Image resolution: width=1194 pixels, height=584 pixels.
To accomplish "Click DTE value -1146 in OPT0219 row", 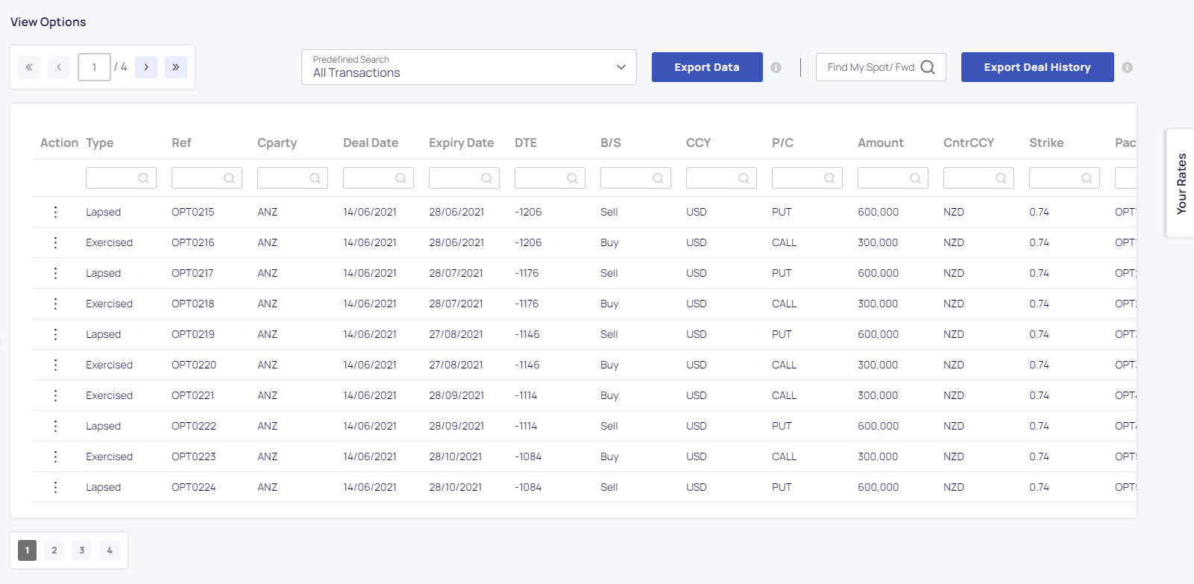I will 527,334.
